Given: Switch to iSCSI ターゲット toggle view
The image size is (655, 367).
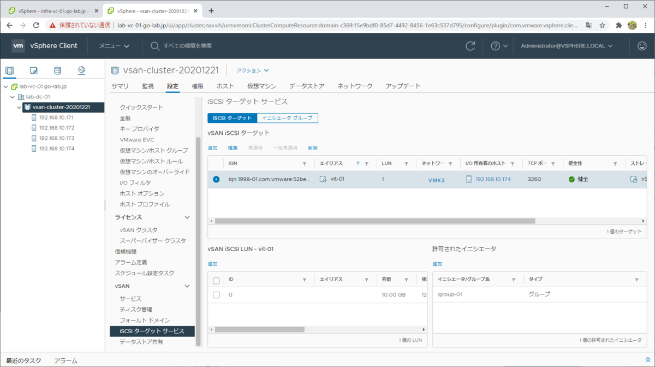Looking at the screenshot, I should [233, 118].
